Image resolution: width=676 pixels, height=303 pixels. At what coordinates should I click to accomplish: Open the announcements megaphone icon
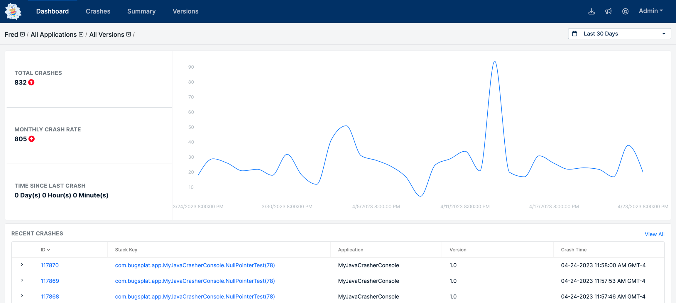tap(608, 11)
